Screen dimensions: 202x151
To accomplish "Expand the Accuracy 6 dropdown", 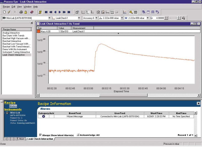I will [97, 18].
